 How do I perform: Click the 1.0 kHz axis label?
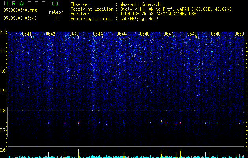click(3, 71)
